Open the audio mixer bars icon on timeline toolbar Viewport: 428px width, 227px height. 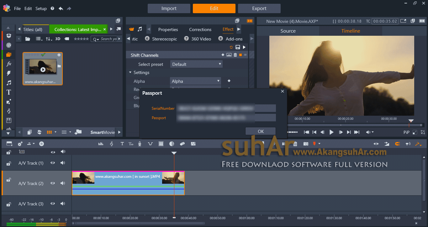pos(101,144)
